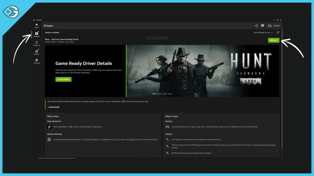Click the Update available text

[x=52, y=33]
